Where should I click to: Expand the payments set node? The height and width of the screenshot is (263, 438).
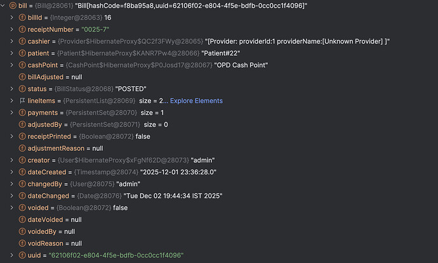tap(13, 113)
